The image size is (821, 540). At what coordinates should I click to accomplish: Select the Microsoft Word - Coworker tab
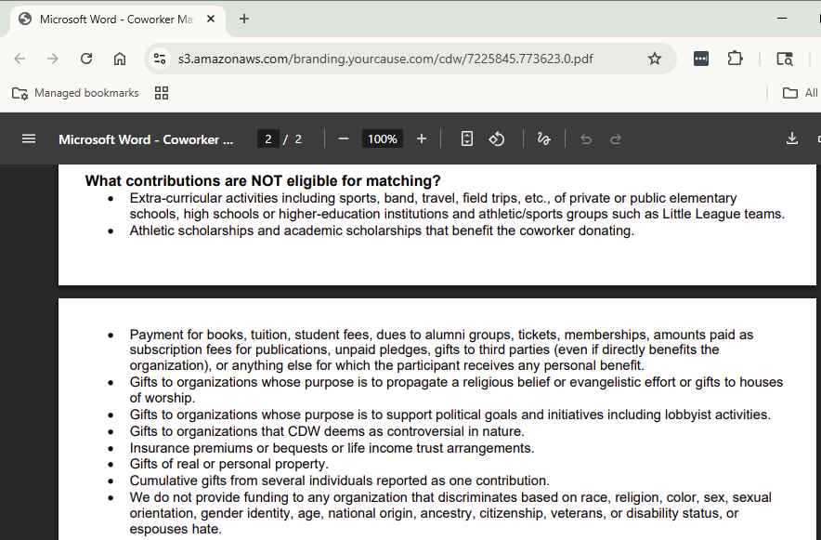[118, 20]
